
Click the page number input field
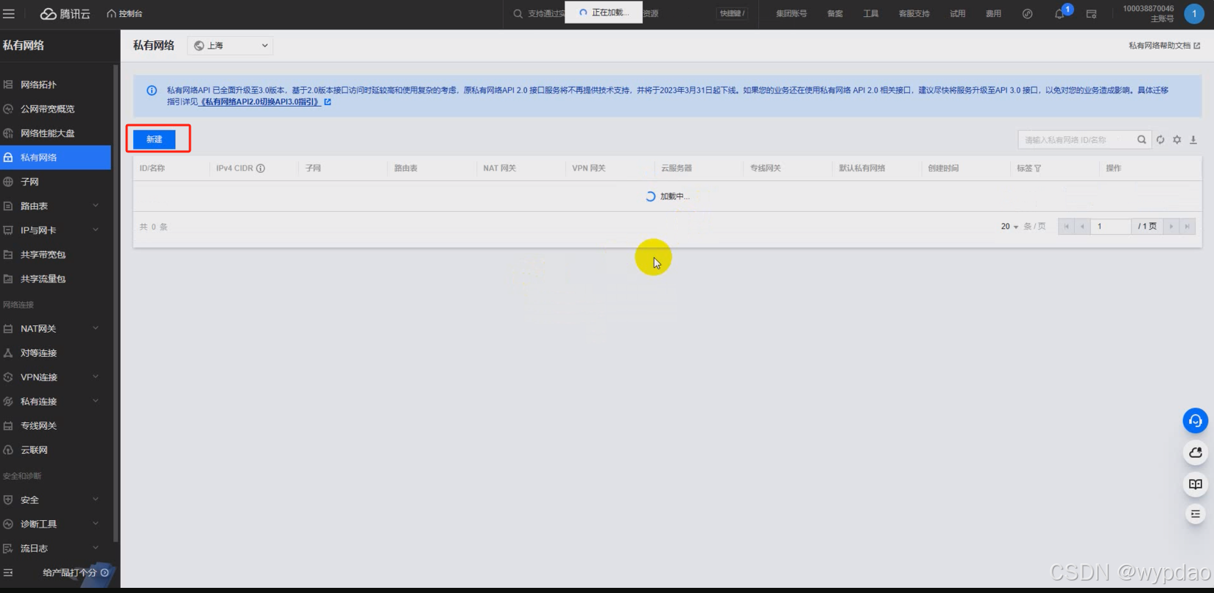pyautogui.click(x=1110, y=227)
